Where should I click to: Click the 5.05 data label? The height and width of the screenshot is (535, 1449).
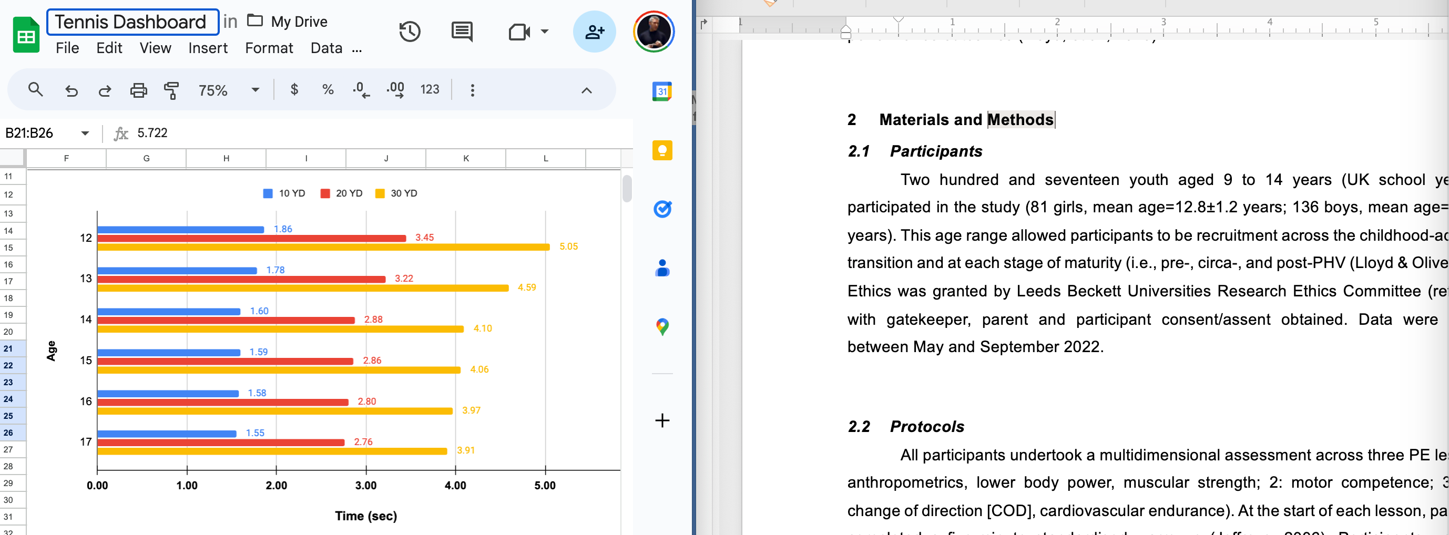pyautogui.click(x=568, y=246)
